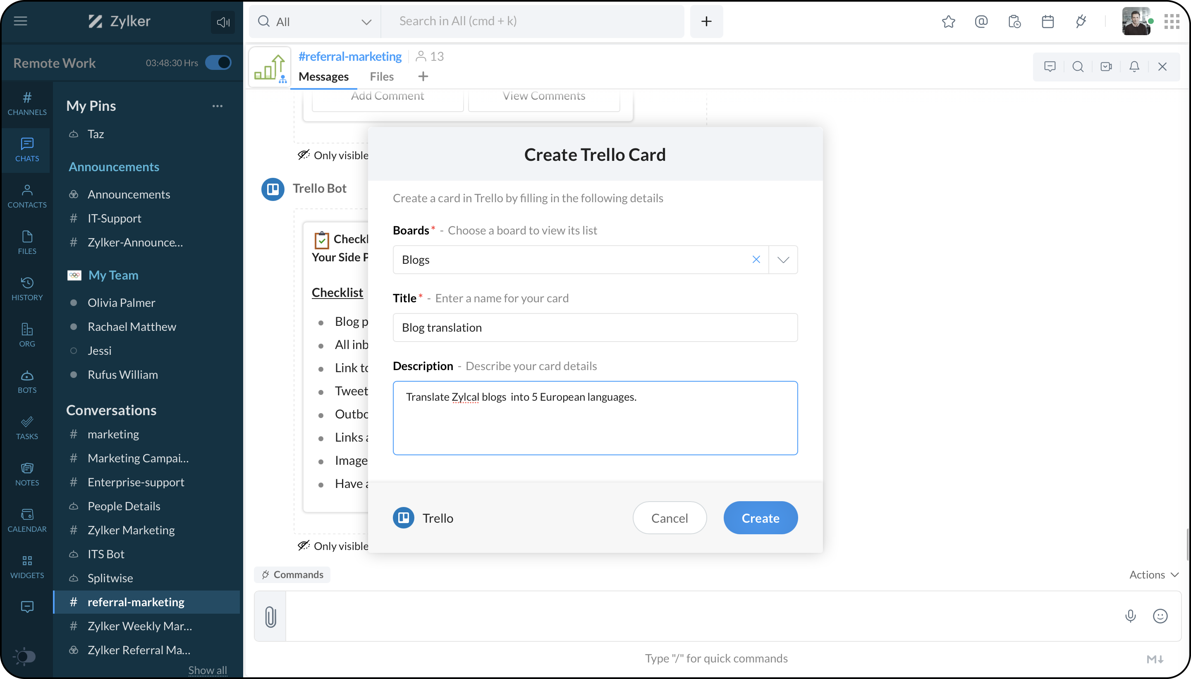Click the channel notification bell icon
The width and height of the screenshot is (1191, 679).
click(x=1134, y=67)
